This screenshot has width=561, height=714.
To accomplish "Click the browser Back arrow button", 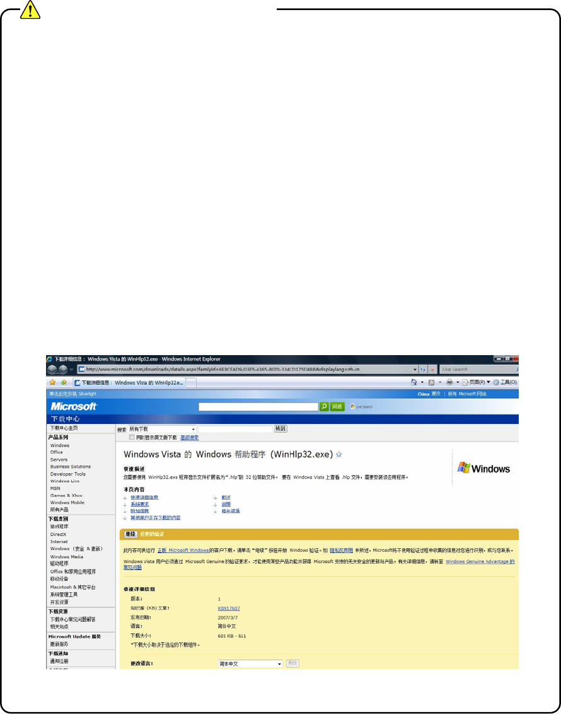I will click(x=52, y=369).
